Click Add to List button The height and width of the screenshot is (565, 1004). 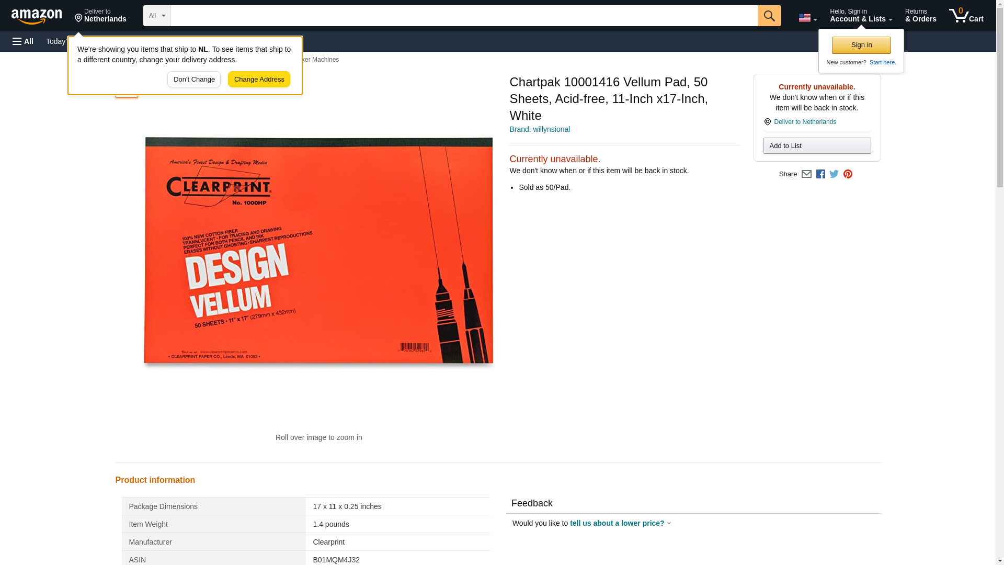pyautogui.click(x=817, y=146)
